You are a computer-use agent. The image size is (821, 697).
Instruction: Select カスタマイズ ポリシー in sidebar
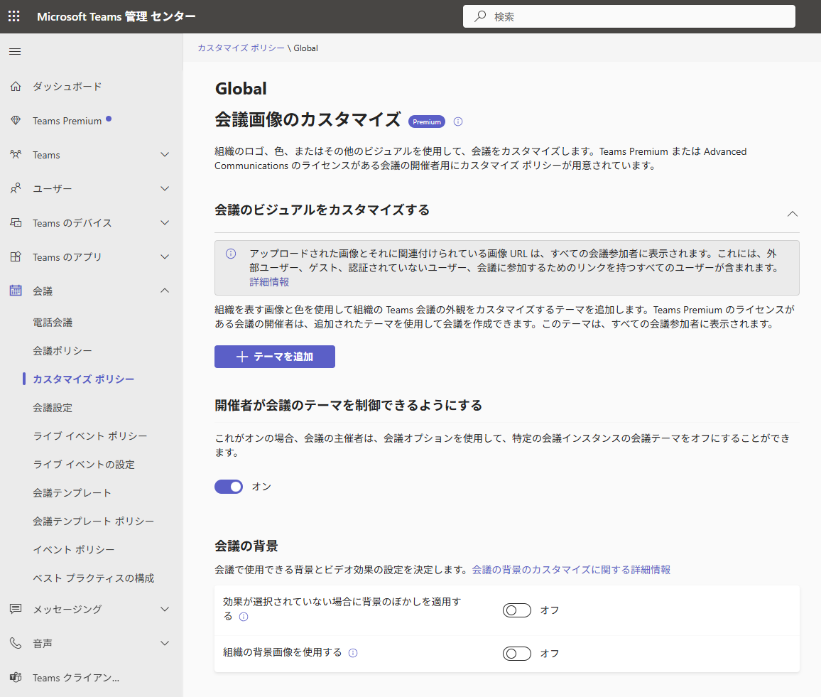[83, 379]
